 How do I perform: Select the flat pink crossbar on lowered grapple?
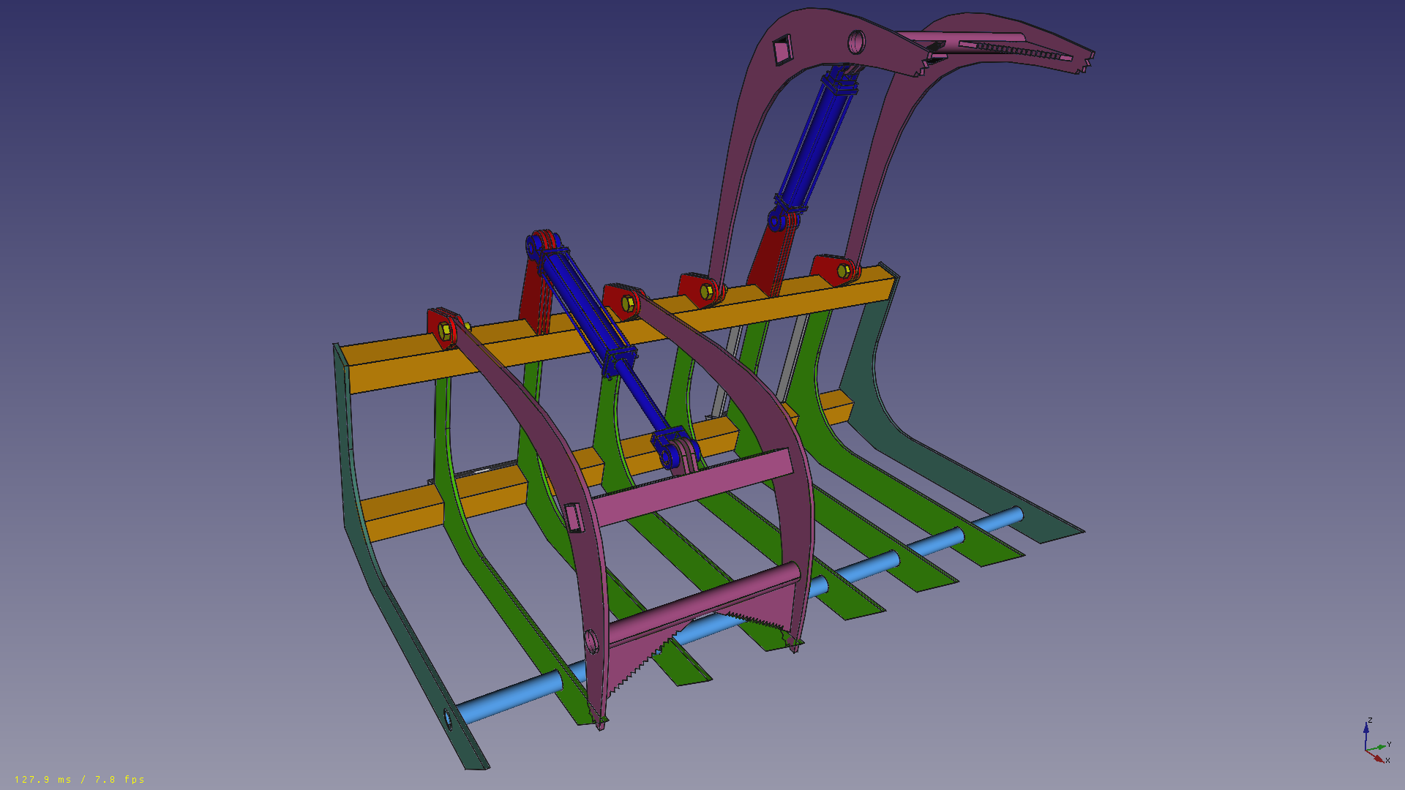pyautogui.click(x=695, y=486)
